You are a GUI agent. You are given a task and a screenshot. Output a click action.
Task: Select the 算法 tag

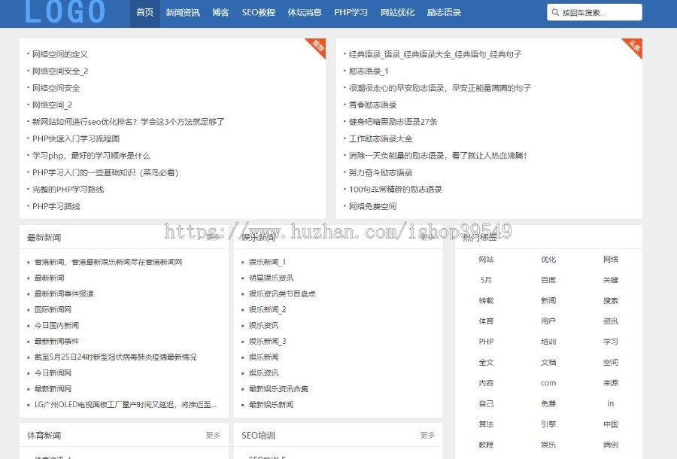click(x=486, y=424)
